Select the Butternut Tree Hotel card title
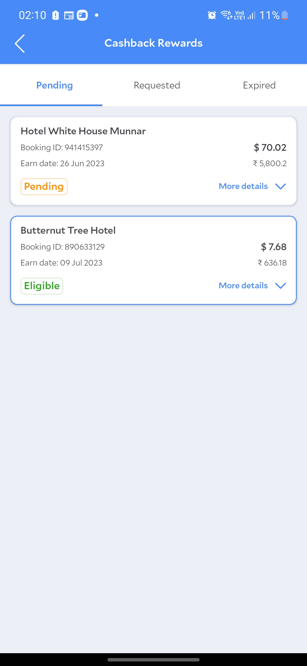The height and width of the screenshot is (666, 307). (68, 231)
